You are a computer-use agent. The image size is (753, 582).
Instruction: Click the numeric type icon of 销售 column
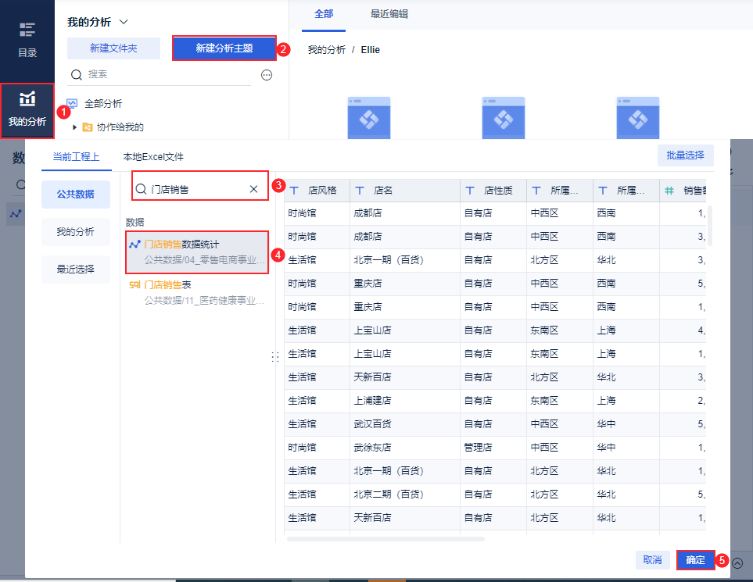(x=669, y=191)
